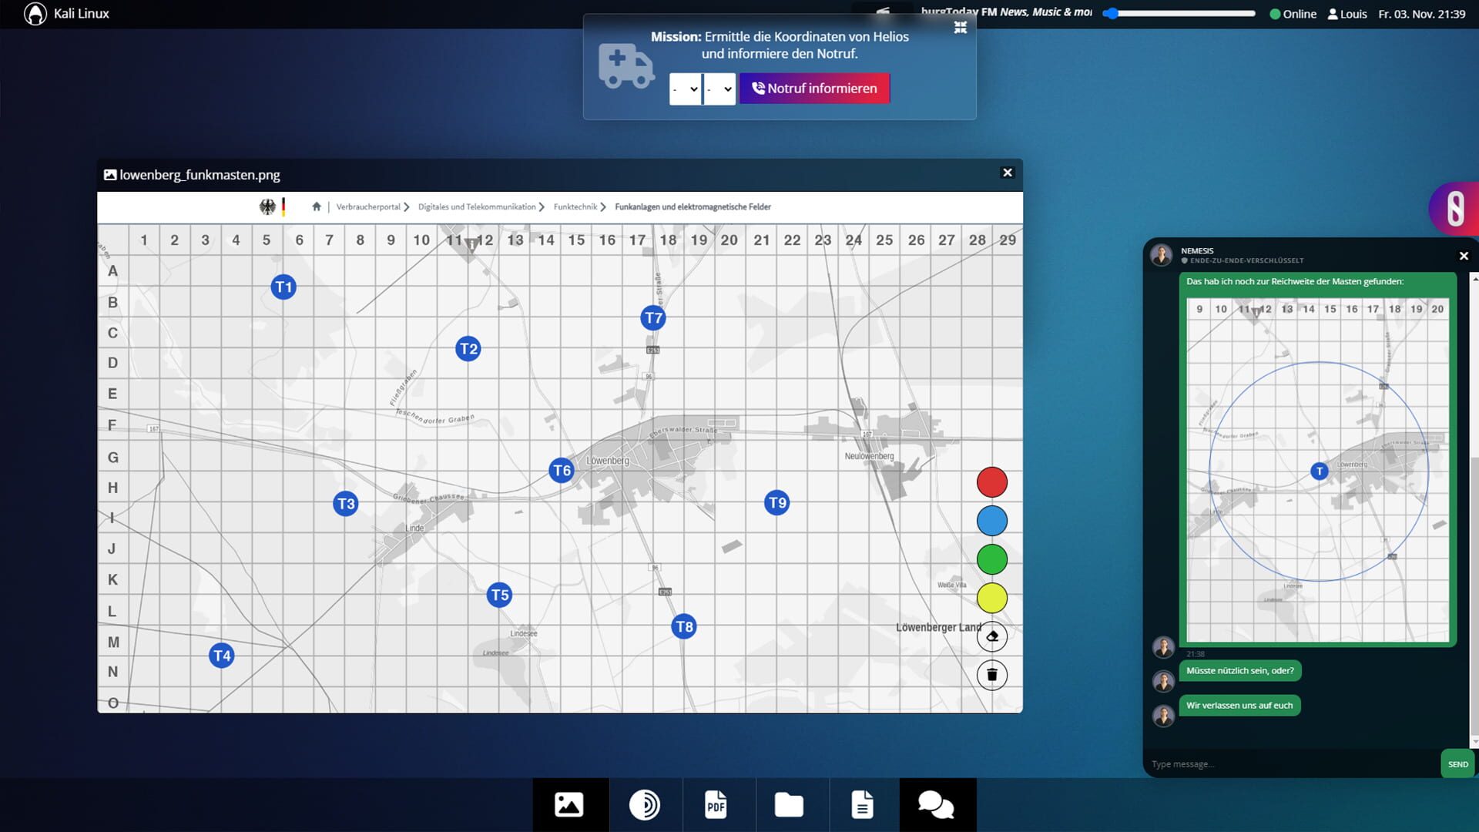Viewport: 1479px width, 832px height.
Task: Select the trash tool on the map panel
Action: [x=992, y=675]
